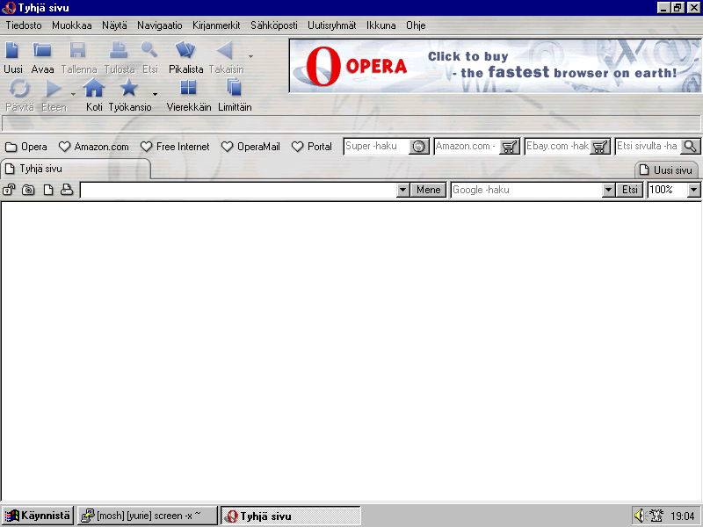Focus the Etsi sivulta search field
Viewport: 703px width, 527px height.
(x=649, y=147)
